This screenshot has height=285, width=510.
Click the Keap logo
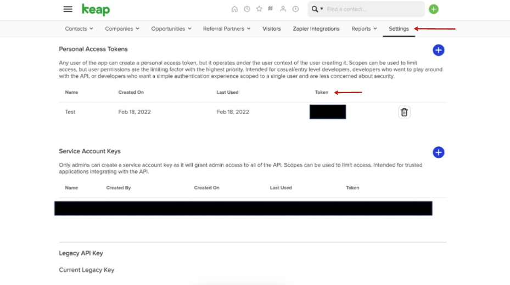point(96,9)
